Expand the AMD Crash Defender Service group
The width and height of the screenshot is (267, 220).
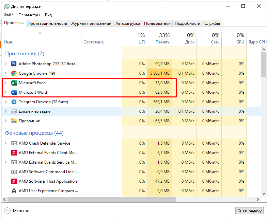pyautogui.click(x=5, y=143)
